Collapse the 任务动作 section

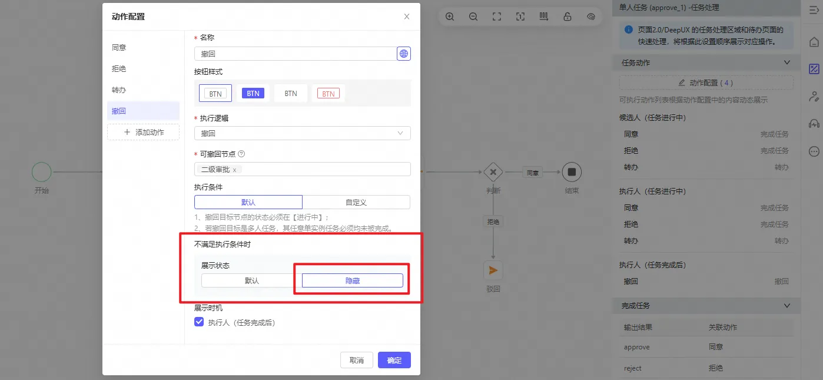[787, 62]
